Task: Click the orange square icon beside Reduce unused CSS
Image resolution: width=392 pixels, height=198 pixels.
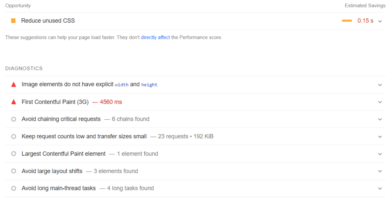Action: [13, 21]
